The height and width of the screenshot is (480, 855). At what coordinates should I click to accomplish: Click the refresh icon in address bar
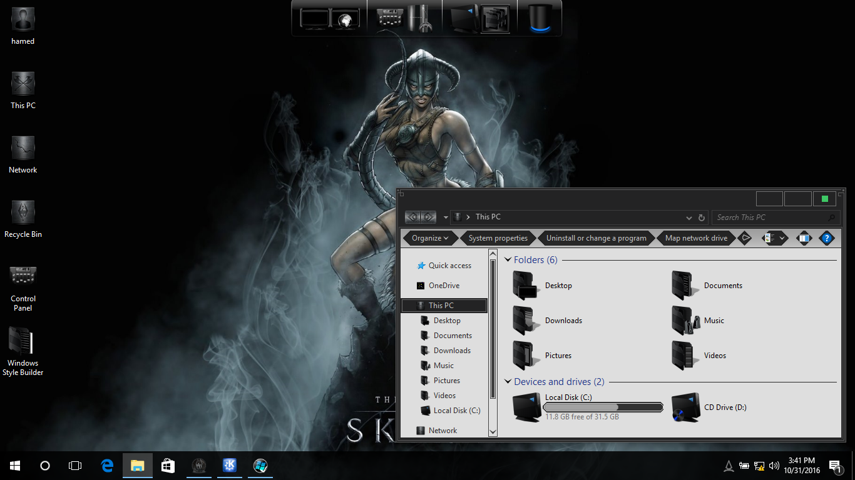(702, 217)
